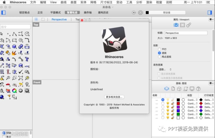Click the red car icon
The image size is (215, 138).
pos(8,84)
